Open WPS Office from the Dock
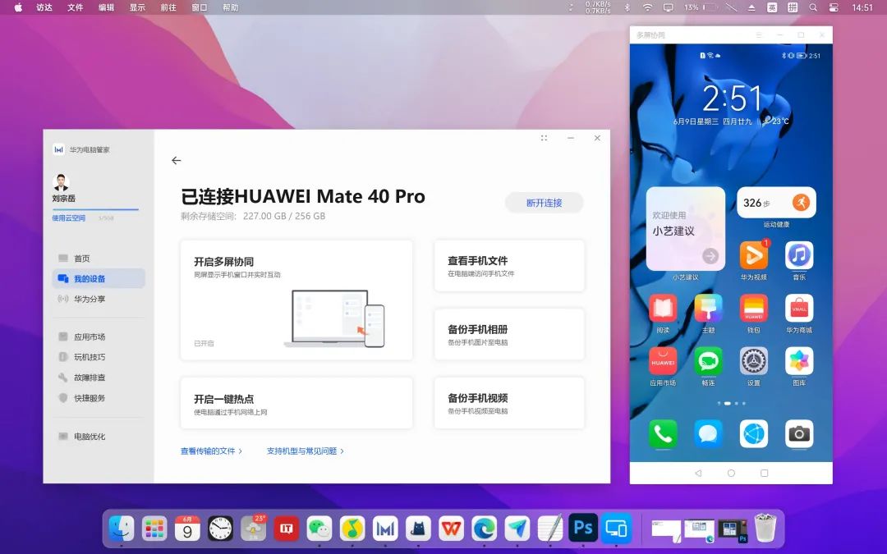 click(x=452, y=529)
